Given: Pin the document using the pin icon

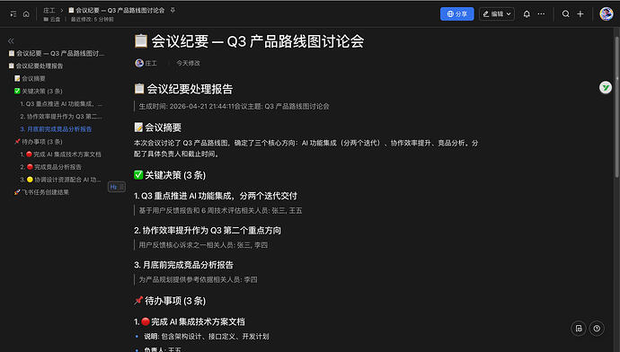Looking at the screenshot, I should [x=173, y=10].
